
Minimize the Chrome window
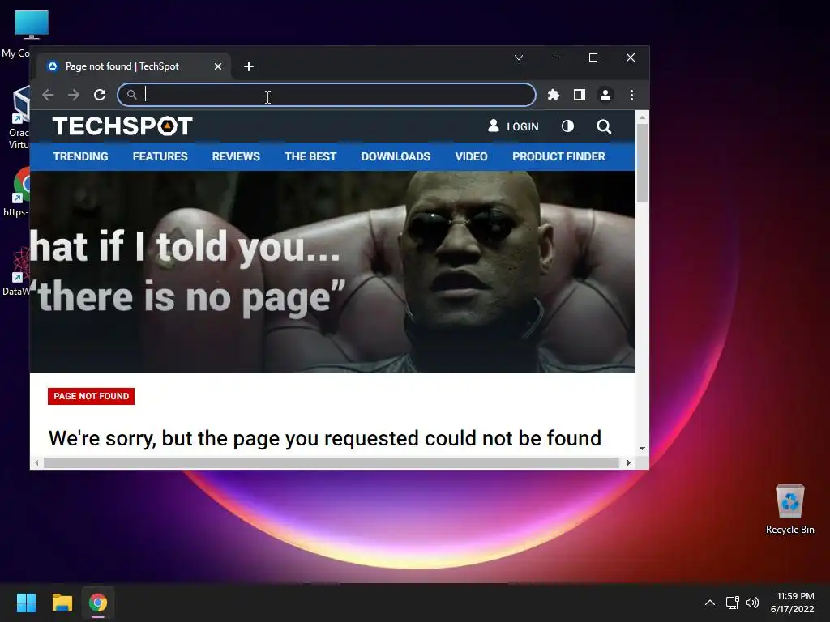click(x=556, y=58)
